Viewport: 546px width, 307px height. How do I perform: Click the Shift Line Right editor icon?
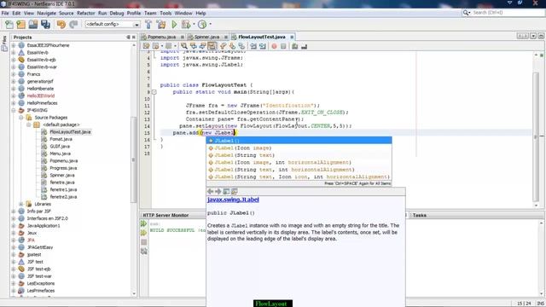263,46
